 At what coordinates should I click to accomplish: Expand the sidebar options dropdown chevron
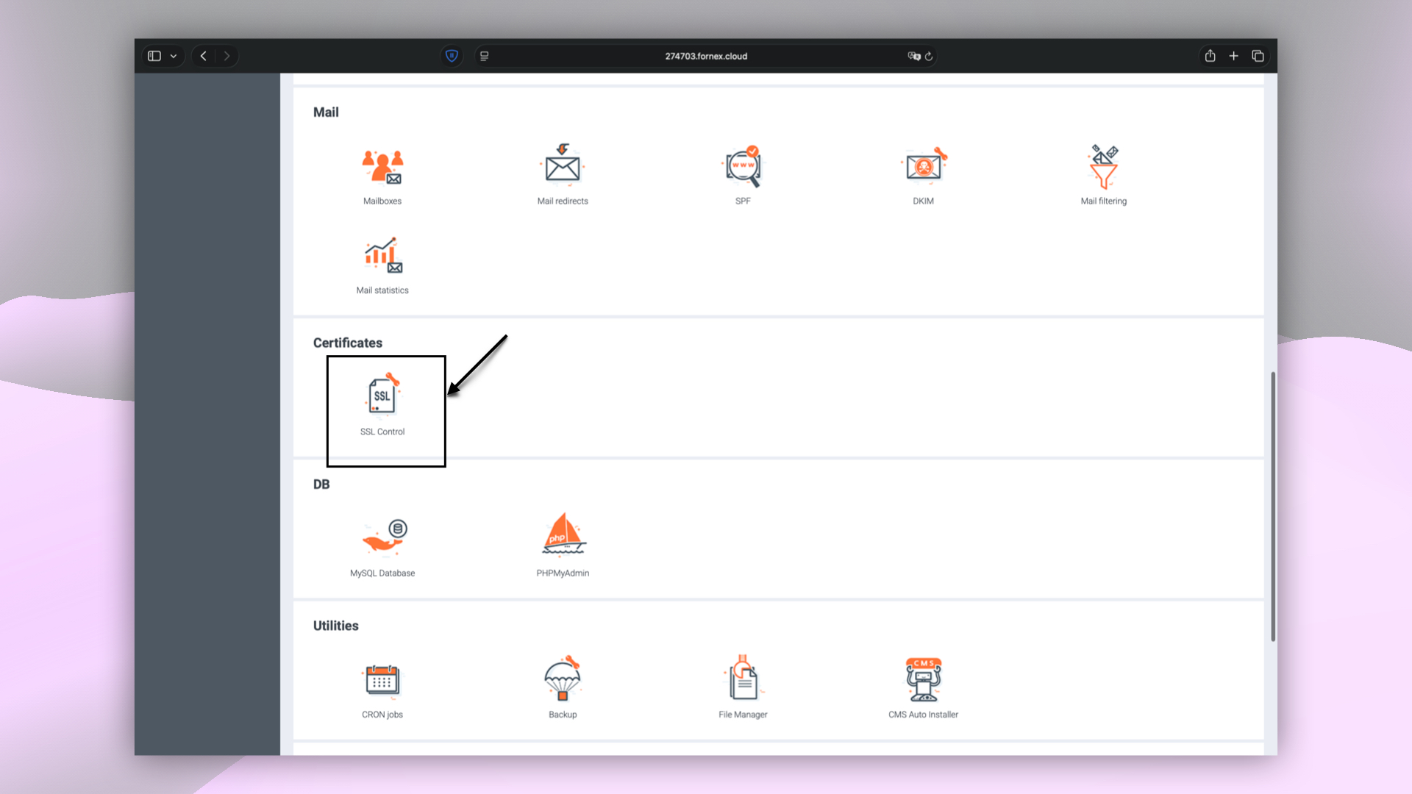[x=174, y=56]
